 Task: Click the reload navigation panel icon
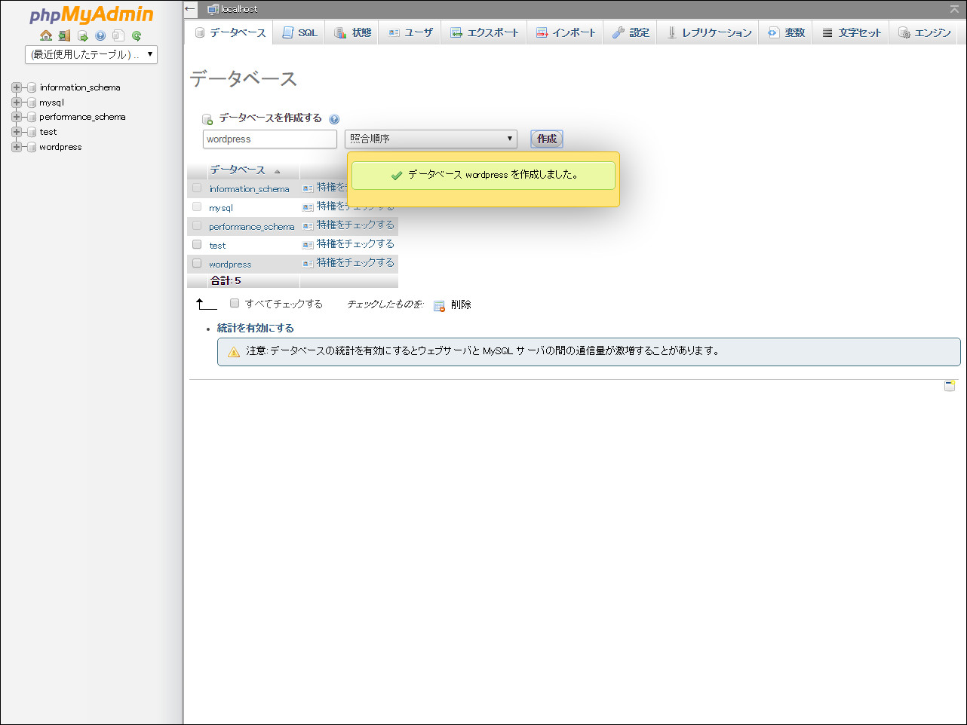coord(137,35)
